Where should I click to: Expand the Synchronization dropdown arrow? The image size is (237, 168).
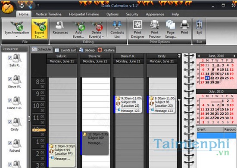point(17,36)
